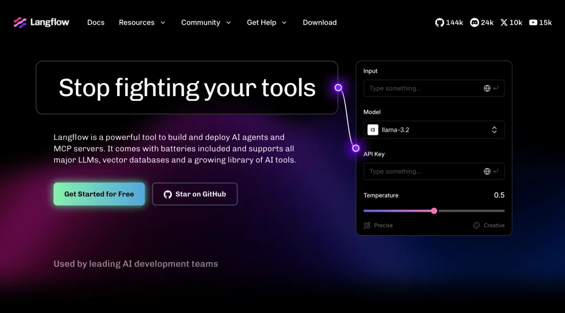This screenshot has width=565, height=313.
Task: Click the Langflow wordmark to go home
Action: point(50,22)
